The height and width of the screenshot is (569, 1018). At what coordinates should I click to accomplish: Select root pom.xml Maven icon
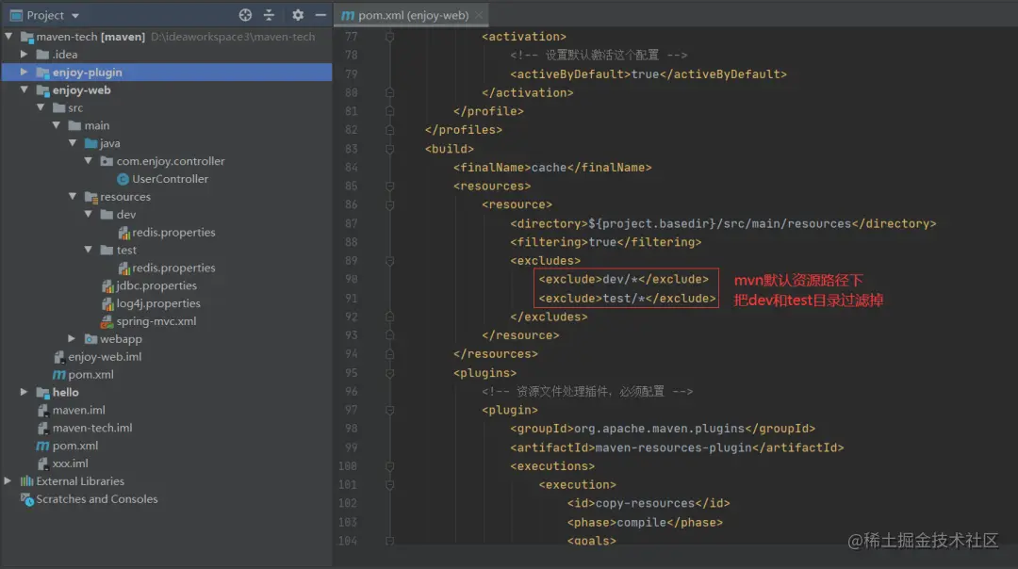(x=42, y=446)
